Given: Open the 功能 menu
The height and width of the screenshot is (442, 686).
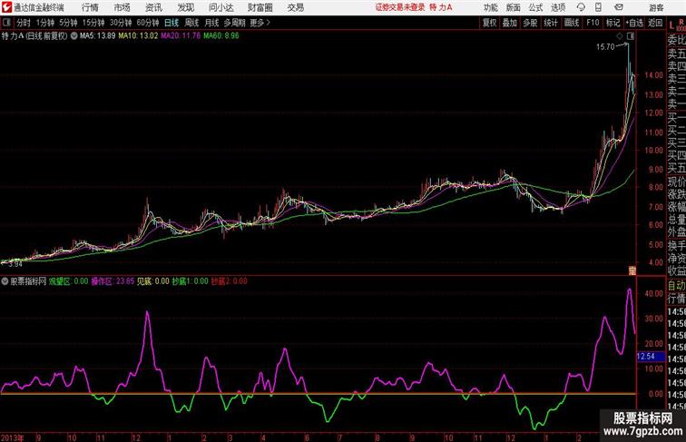Looking at the screenshot, I should (490, 7).
